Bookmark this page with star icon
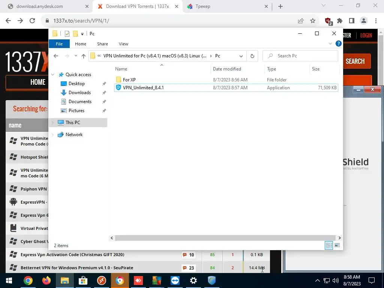384x288 pixels. [313, 21]
